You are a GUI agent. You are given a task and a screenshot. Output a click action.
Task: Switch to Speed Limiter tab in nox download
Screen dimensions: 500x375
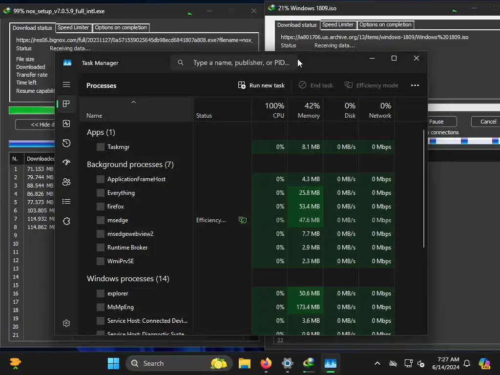pyautogui.click(x=73, y=28)
